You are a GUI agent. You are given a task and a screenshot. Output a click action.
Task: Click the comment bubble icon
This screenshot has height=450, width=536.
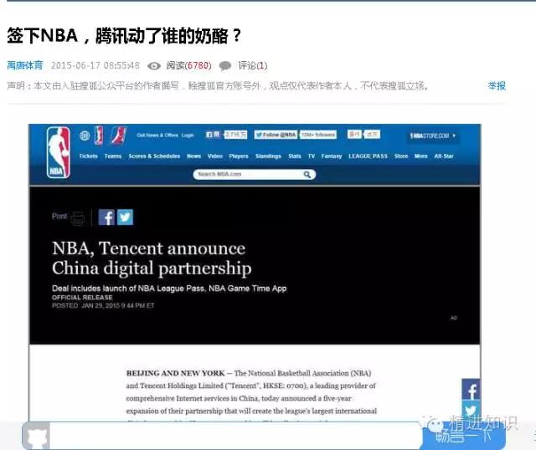point(225,66)
